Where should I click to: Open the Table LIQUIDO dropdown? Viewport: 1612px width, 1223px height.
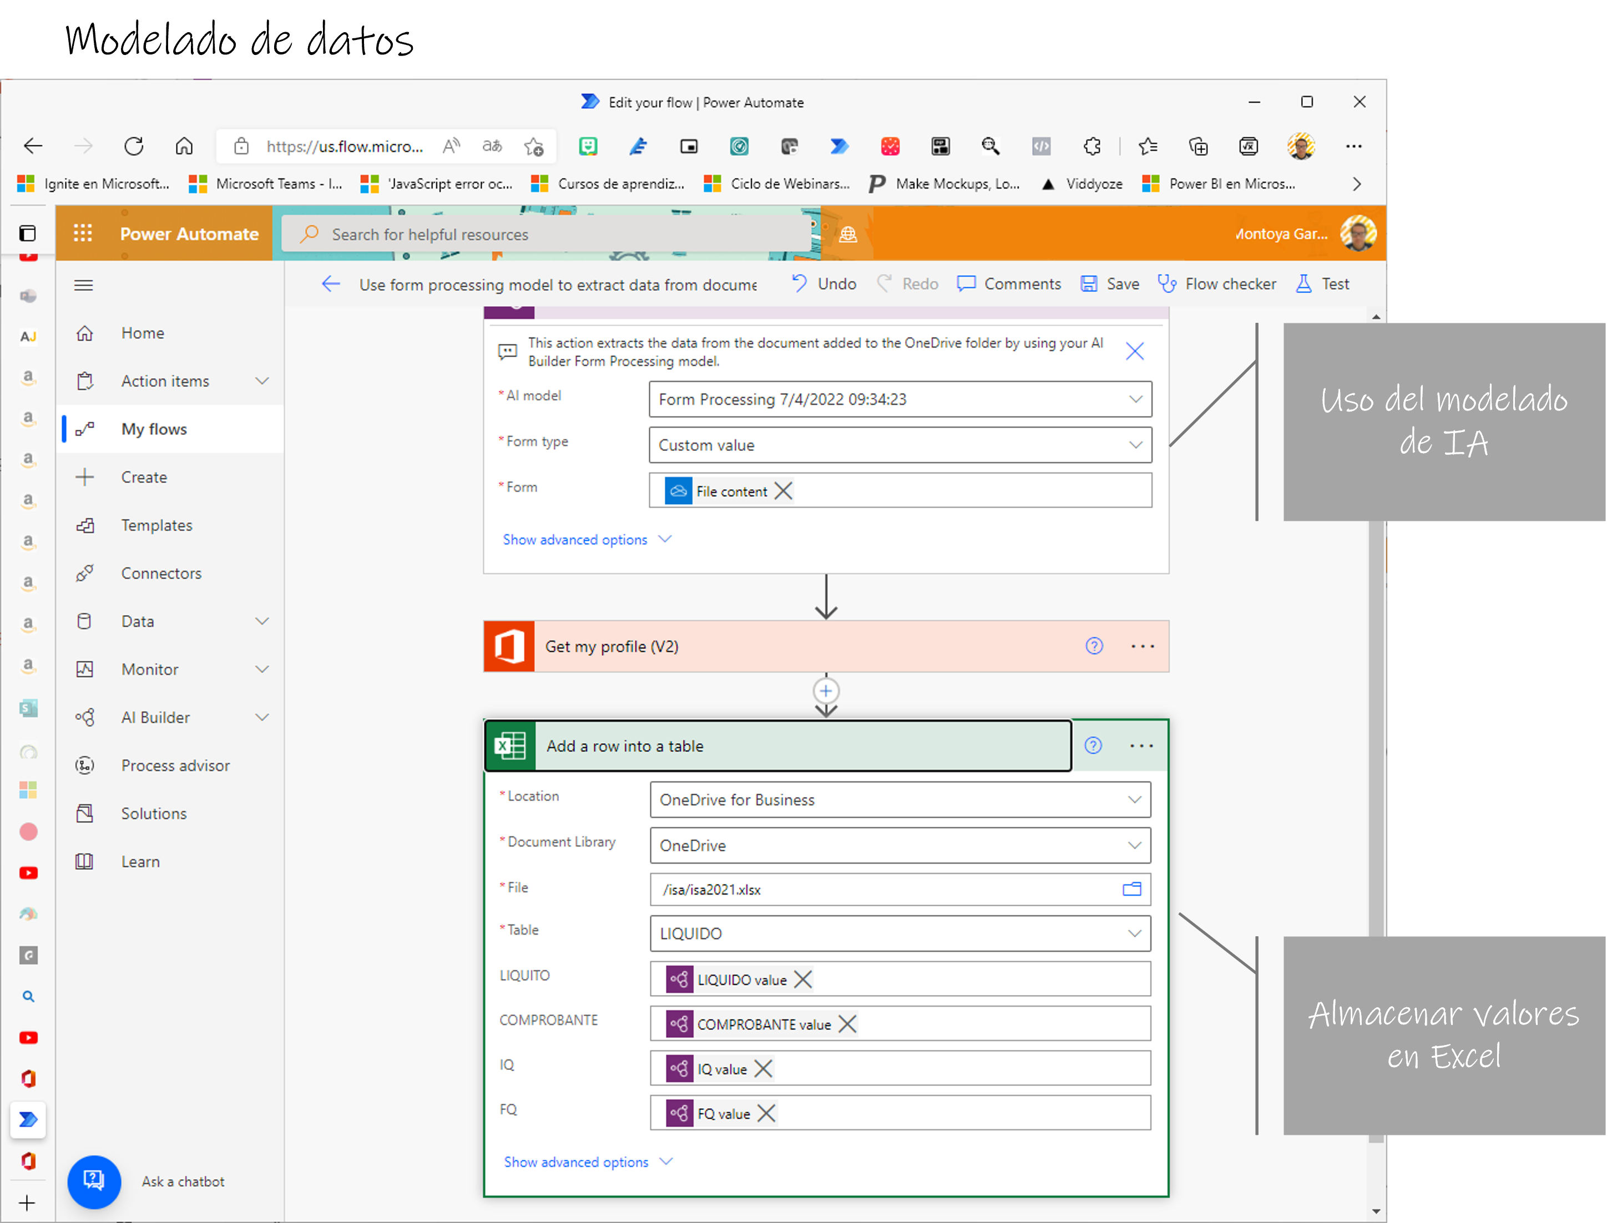click(1134, 933)
